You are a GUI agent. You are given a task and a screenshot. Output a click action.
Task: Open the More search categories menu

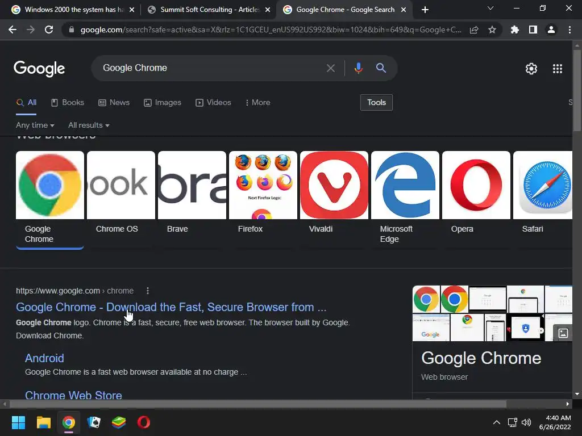(x=257, y=102)
